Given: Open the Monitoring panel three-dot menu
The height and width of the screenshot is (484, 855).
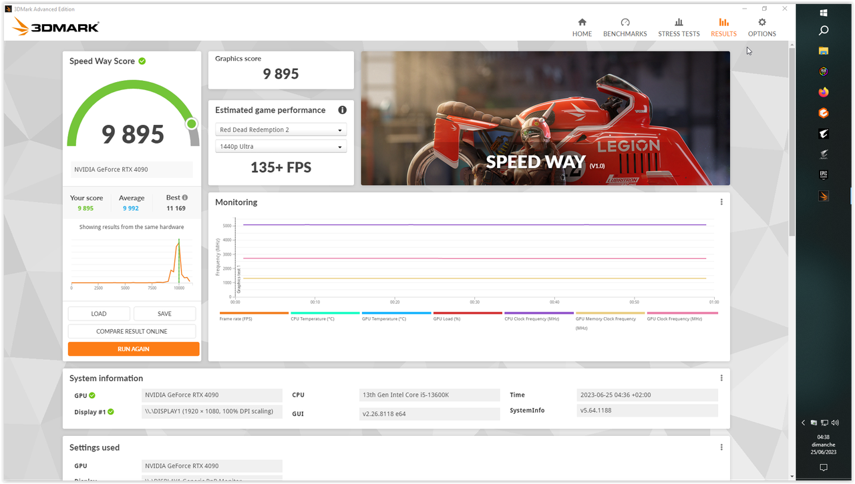Looking at the screenshot, I should [721, 202].
